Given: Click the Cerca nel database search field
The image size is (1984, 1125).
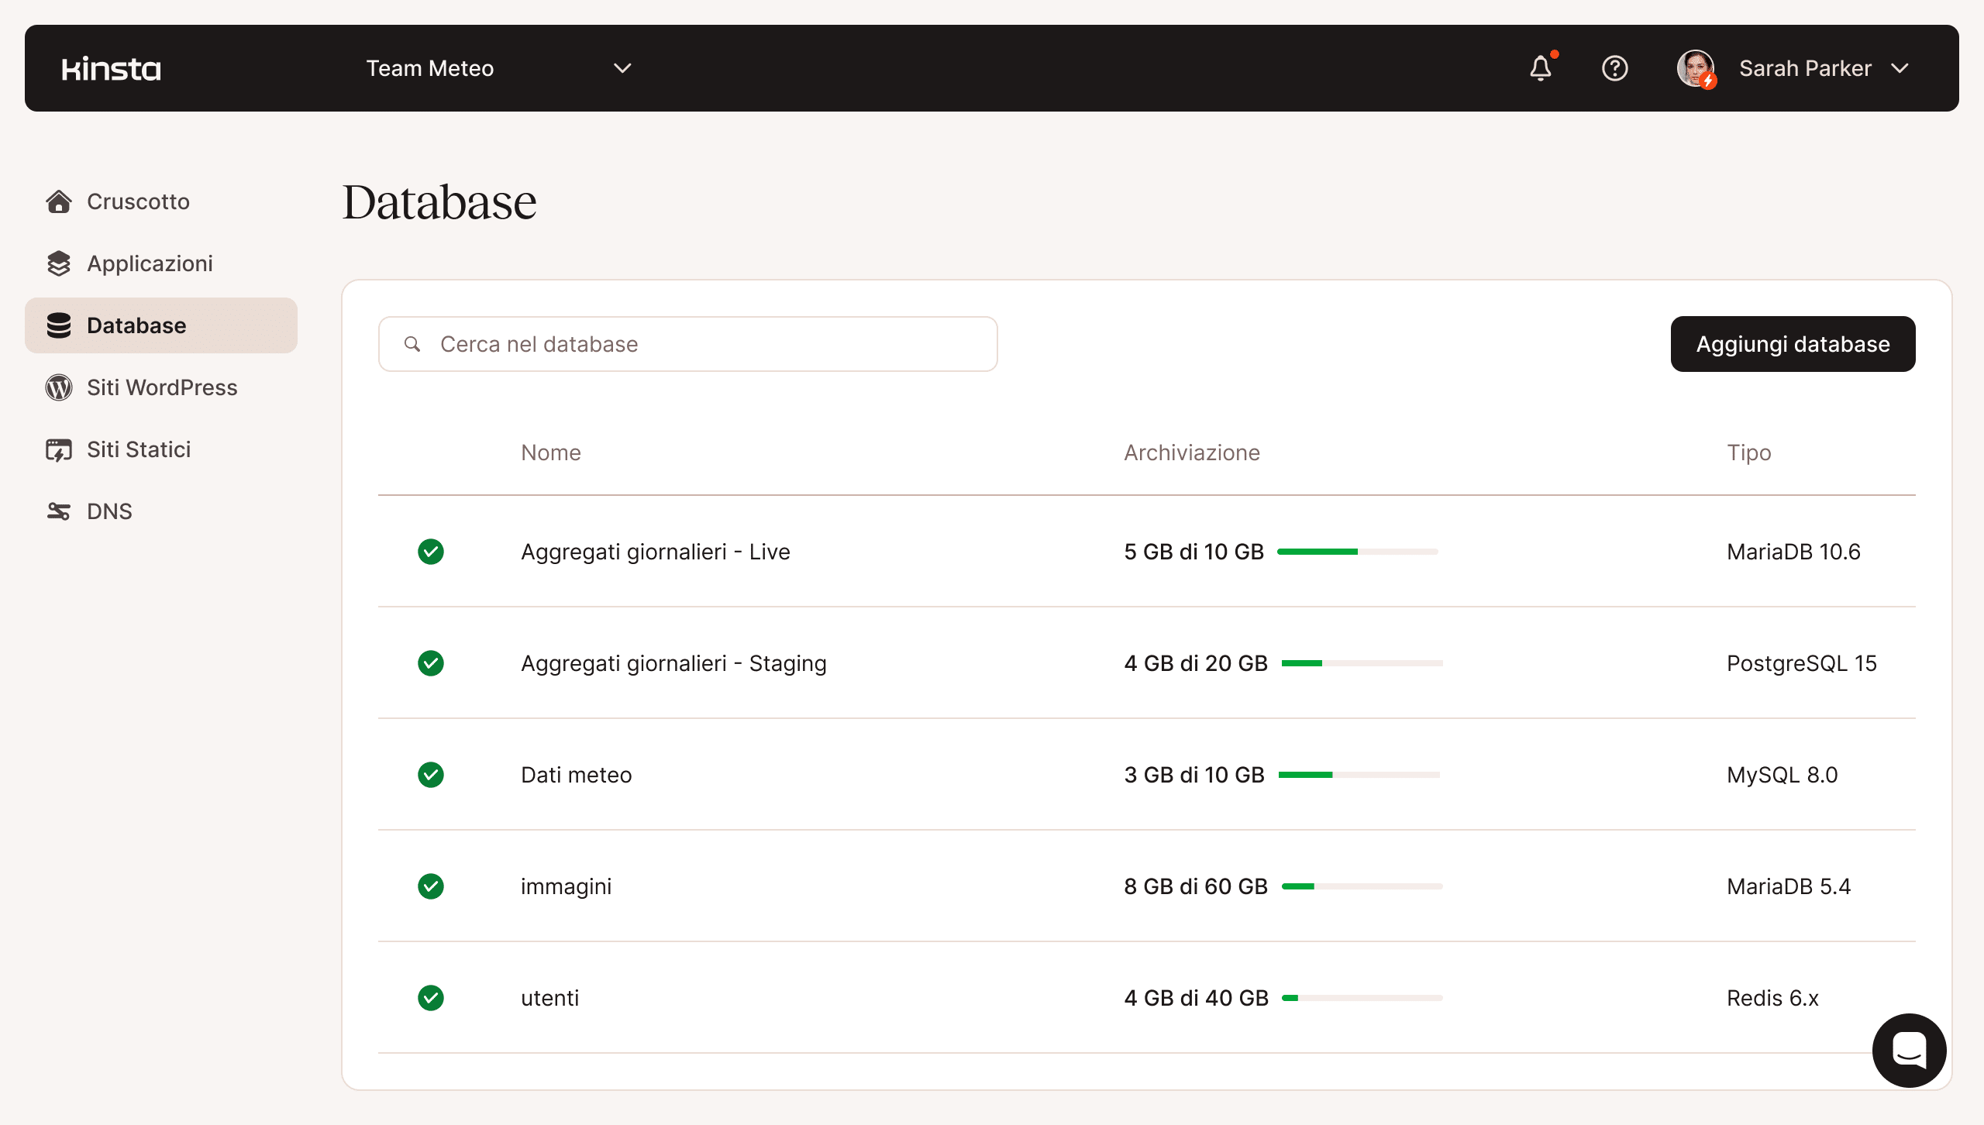Looking at the screenshot, I should coord(687,343).
